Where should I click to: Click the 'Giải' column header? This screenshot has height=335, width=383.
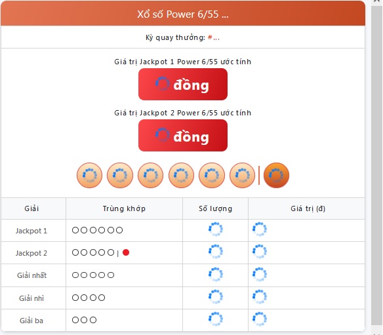pyautogui.click(x=31, y=208)
